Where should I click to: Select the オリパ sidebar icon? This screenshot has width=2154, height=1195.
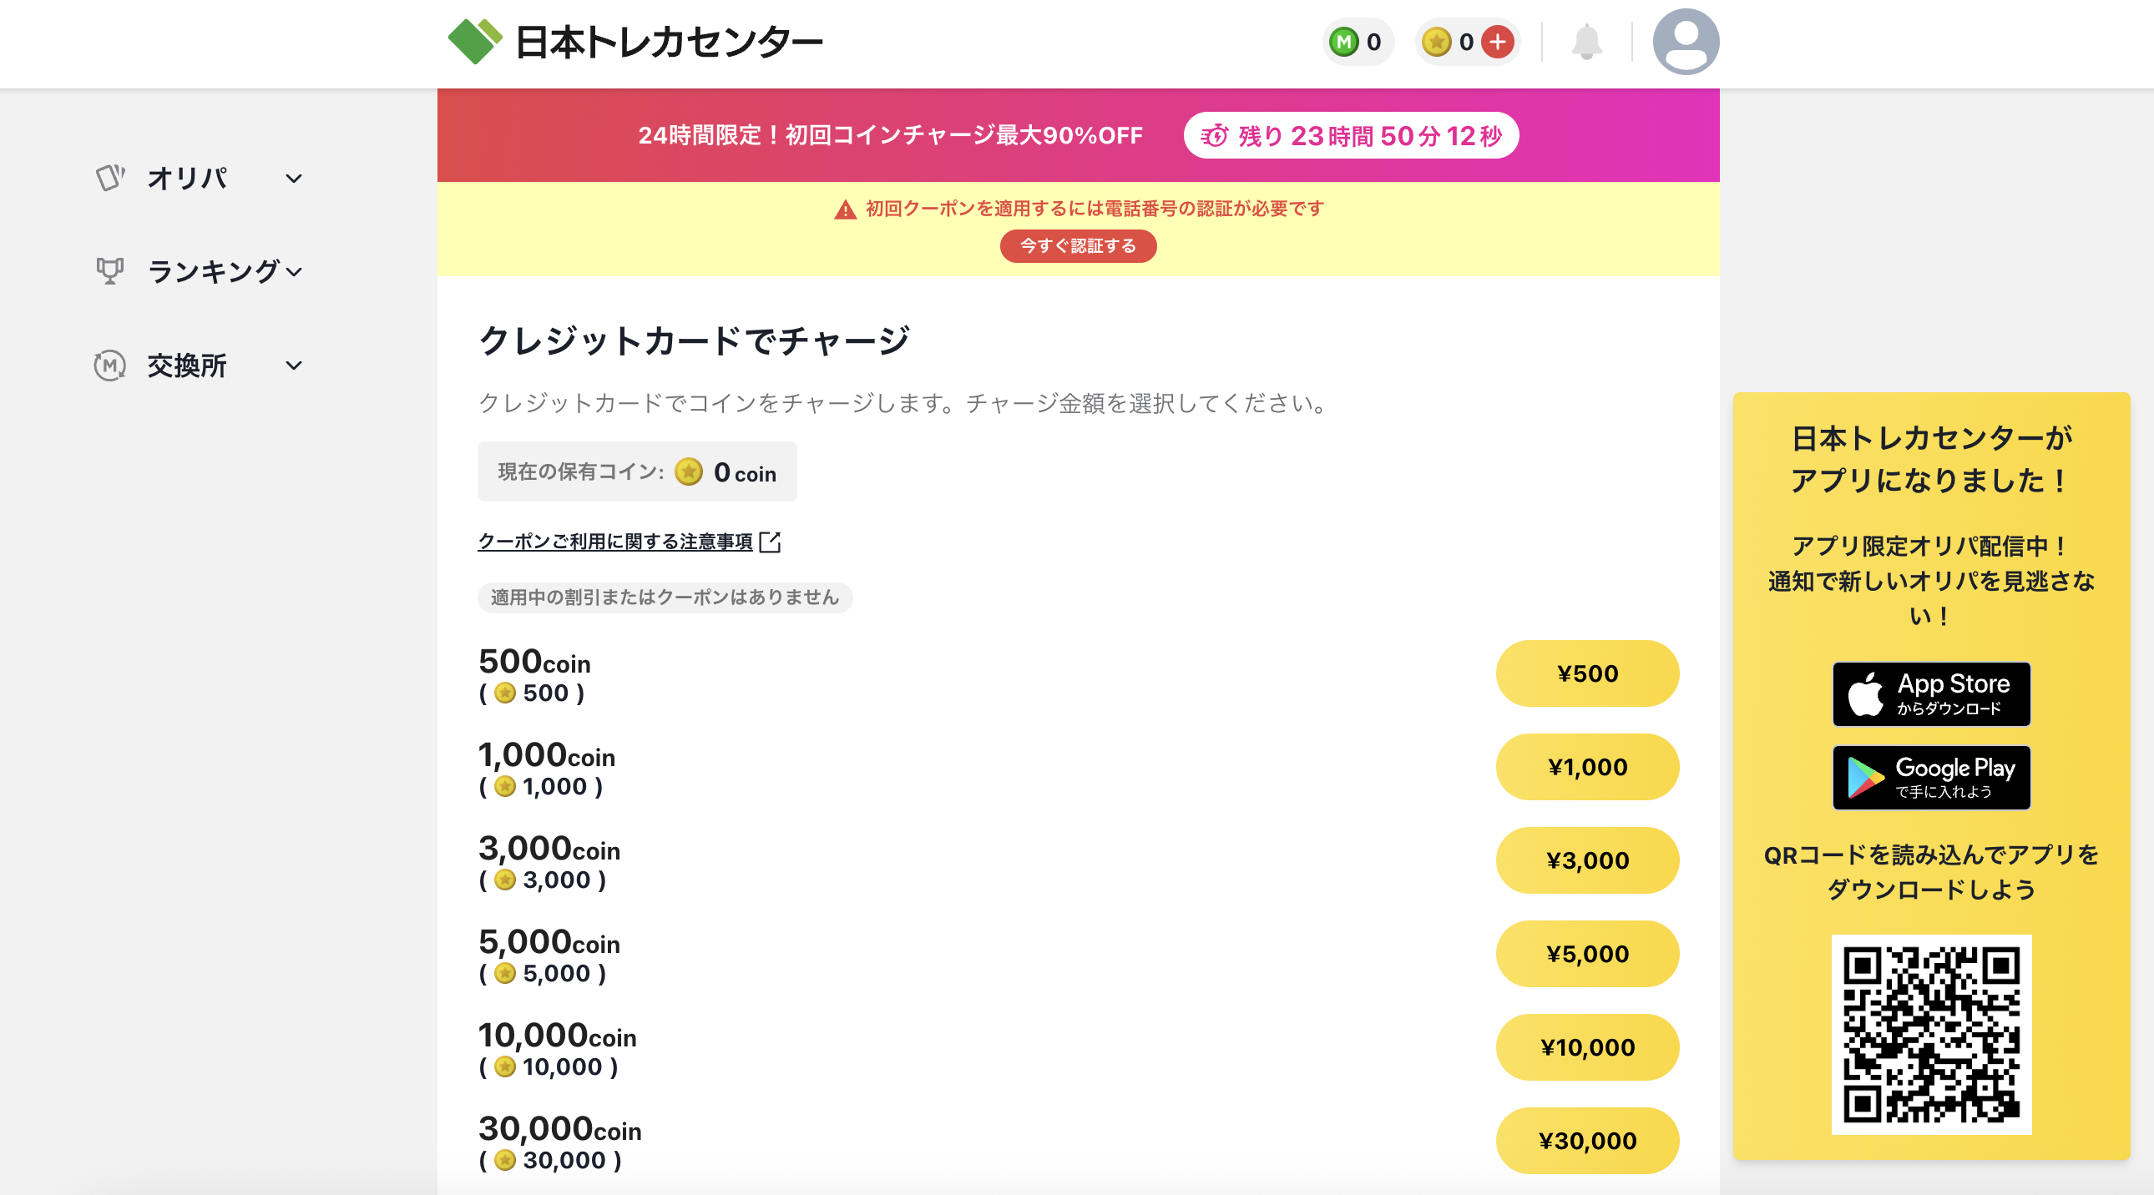109,177
